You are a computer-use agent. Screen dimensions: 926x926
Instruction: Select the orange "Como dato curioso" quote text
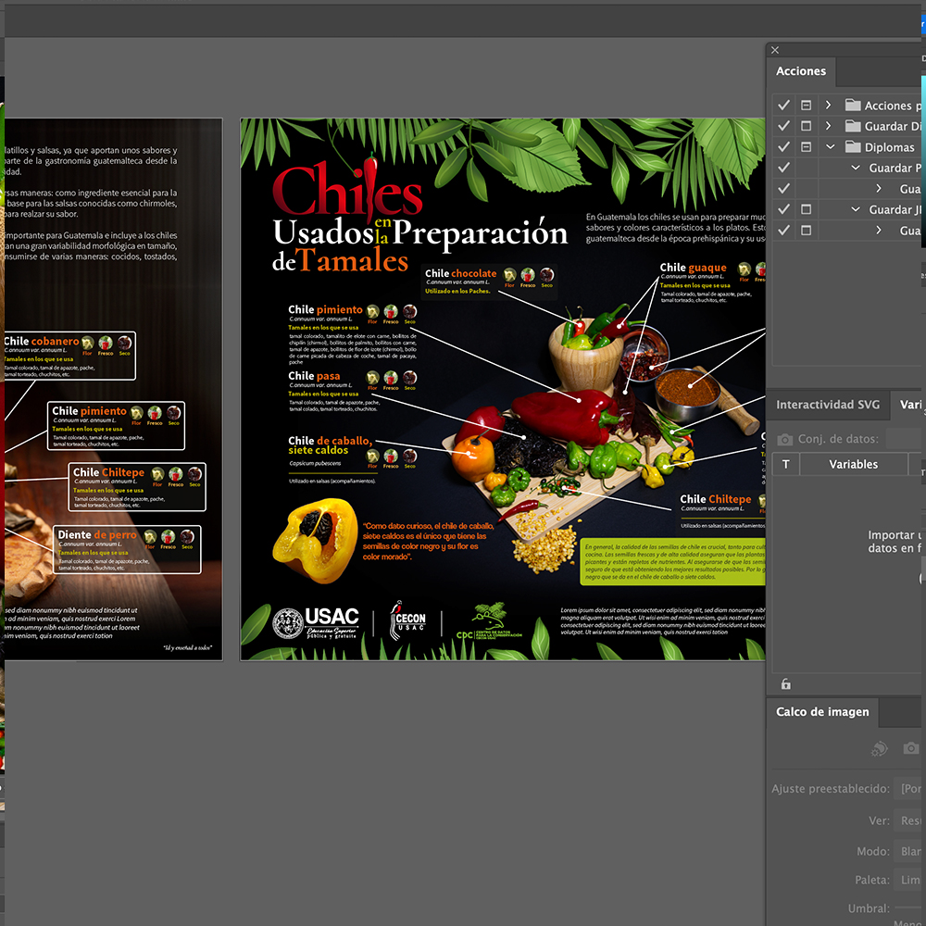pyautogui.click(x=428, y=541)
